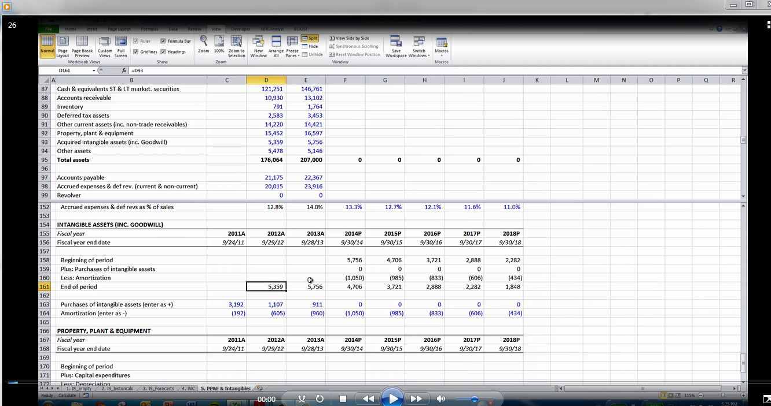The image size is (771, 406).
Task: Open Page Break Preview
Action: (82, 46)
